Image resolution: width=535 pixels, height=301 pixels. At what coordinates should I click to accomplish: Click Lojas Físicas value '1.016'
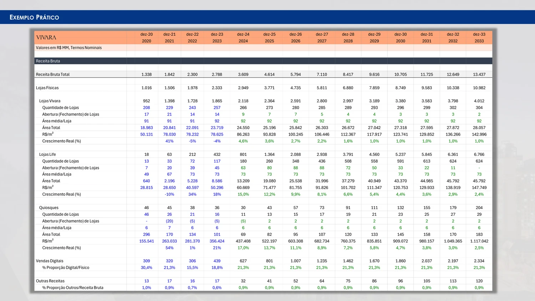[x=147, y=88]
